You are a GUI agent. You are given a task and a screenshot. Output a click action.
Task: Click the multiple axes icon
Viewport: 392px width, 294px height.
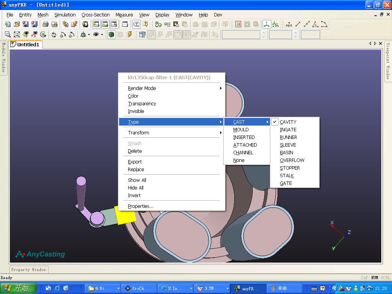pos(276,24)
